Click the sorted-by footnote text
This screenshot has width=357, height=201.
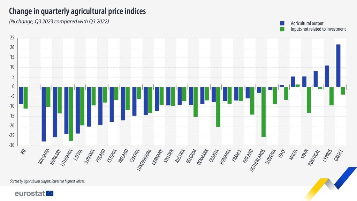pos(47,181)
